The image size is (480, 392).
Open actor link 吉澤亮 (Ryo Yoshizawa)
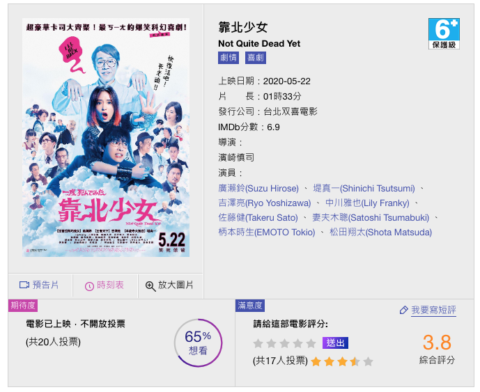tap(265, 203)
